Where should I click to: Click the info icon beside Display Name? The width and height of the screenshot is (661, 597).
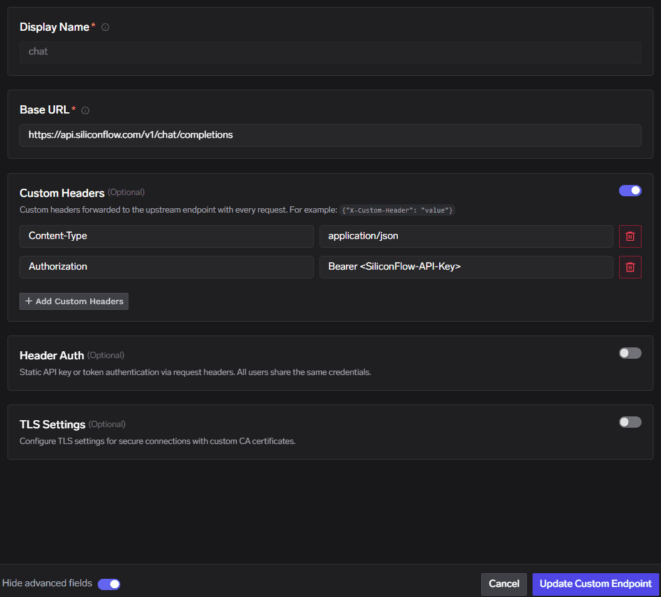105,28
